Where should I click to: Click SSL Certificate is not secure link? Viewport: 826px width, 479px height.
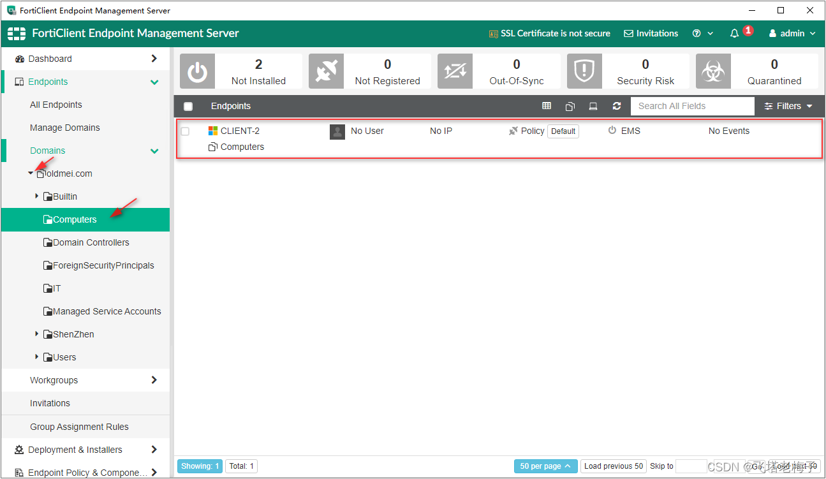point(556,33)
